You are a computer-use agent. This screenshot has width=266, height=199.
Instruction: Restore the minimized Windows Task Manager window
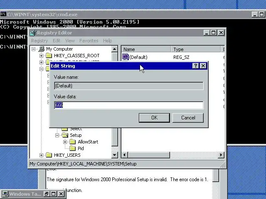point(46,194)
